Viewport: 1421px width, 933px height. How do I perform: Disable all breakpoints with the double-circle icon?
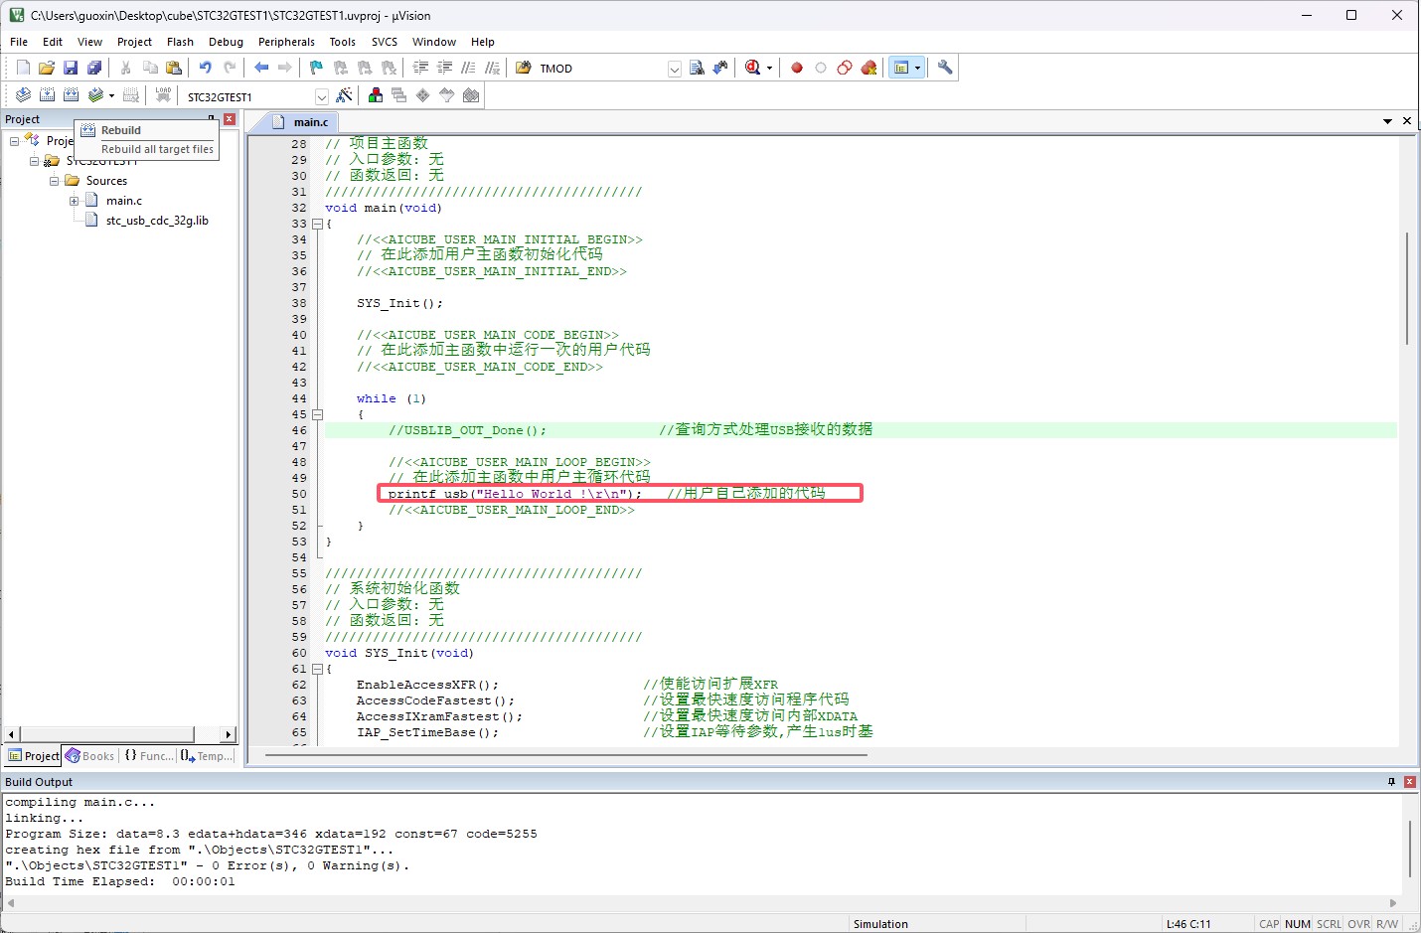click(x=845, y=68)
